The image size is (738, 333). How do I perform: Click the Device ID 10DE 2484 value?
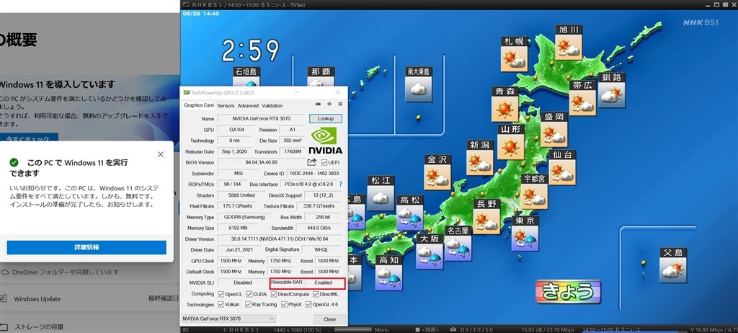pyautogui.click(x=315, y=173)
